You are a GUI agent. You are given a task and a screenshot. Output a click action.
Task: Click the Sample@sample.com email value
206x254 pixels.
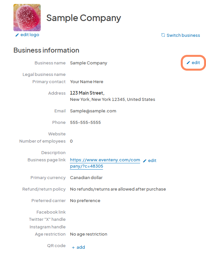click(93, 111)
